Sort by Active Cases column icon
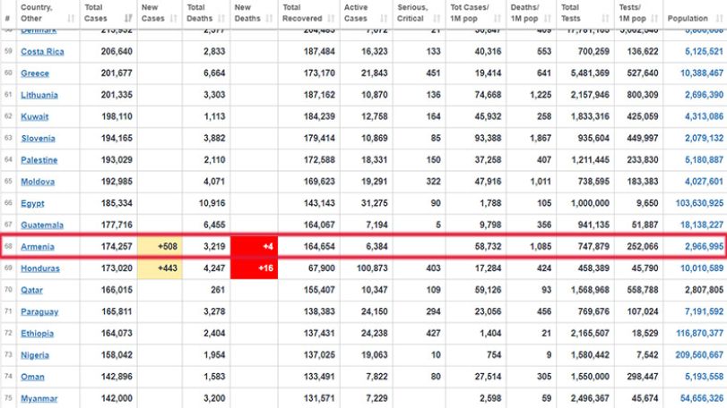The width and height of the screenshot is (727, 408). click(384, 19)
